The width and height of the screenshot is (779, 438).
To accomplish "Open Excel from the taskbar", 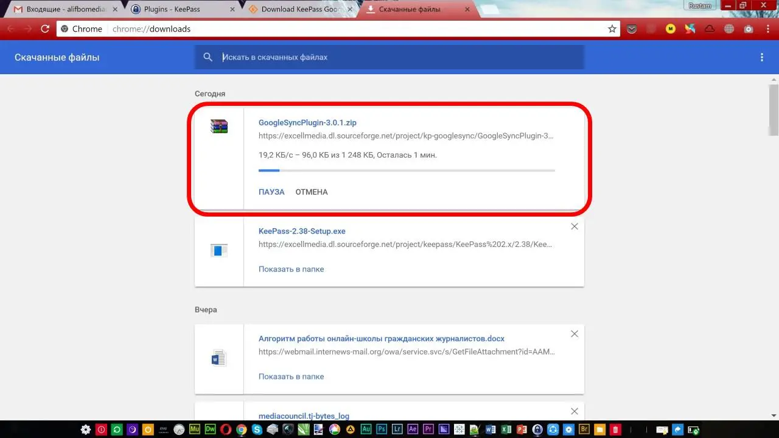I will click(x=507, y=429).
